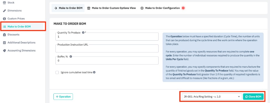The height and width of the screenshot is (103, 270).
Task: Click the Custom Prices dollar icon
Action: pos(4,19)
